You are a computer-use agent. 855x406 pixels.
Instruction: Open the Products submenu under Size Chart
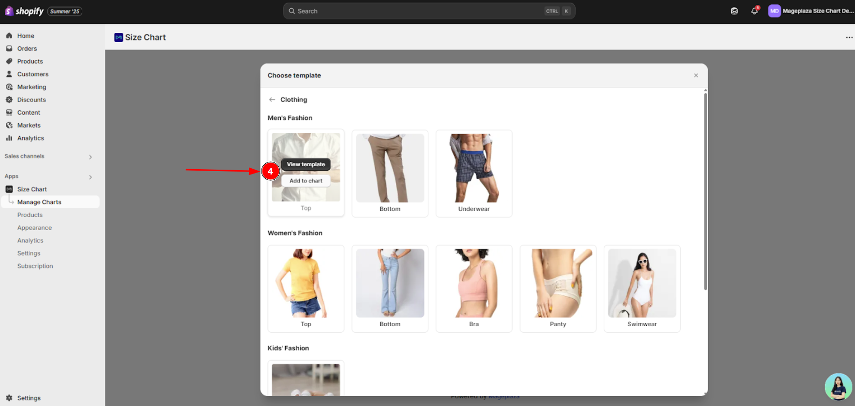click(30, 215)
